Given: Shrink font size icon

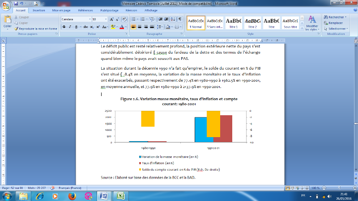Looking at the screenshot, I should (117, 19).
